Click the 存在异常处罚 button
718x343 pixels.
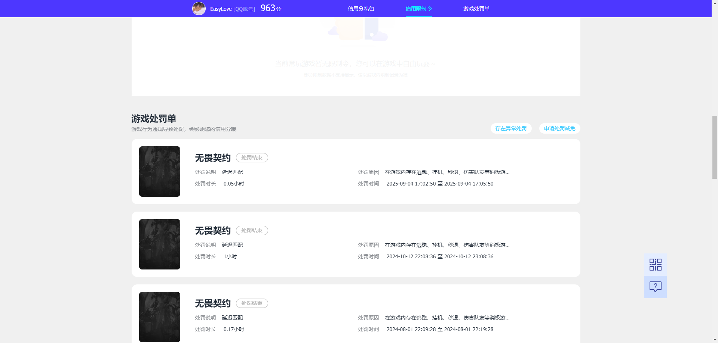click(511, 128)
